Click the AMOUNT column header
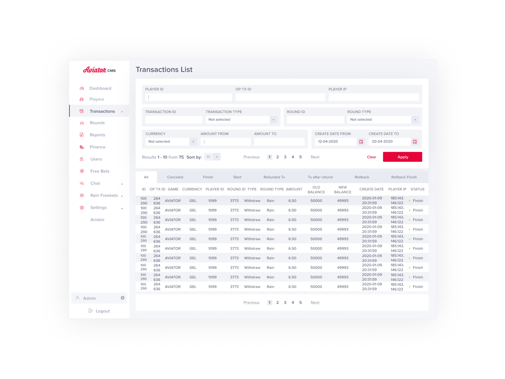This screenshot has width=505, height=379. click(294, 189)
